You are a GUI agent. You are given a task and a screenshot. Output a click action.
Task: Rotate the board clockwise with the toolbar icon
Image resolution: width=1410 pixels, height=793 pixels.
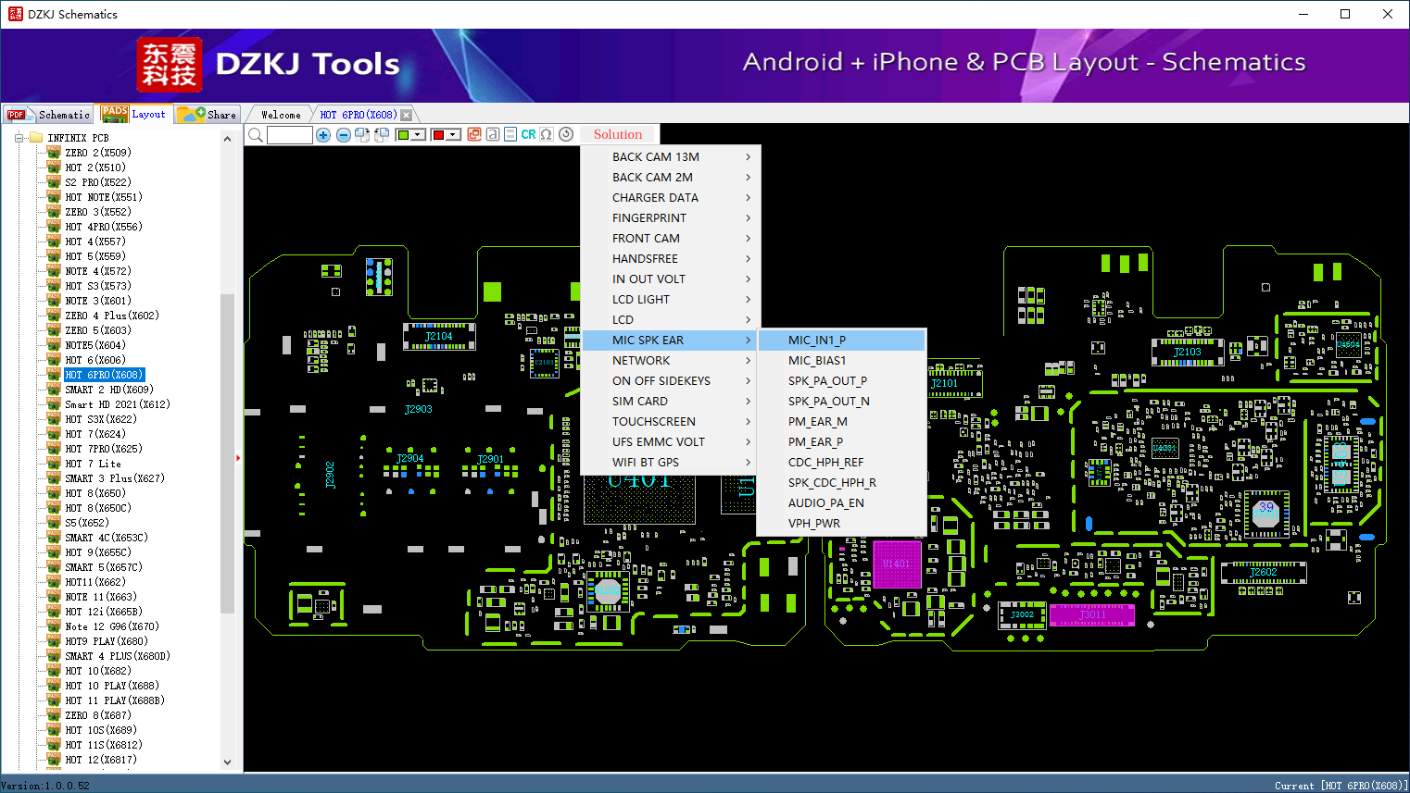pyautogui.click(x=362, y=135)
